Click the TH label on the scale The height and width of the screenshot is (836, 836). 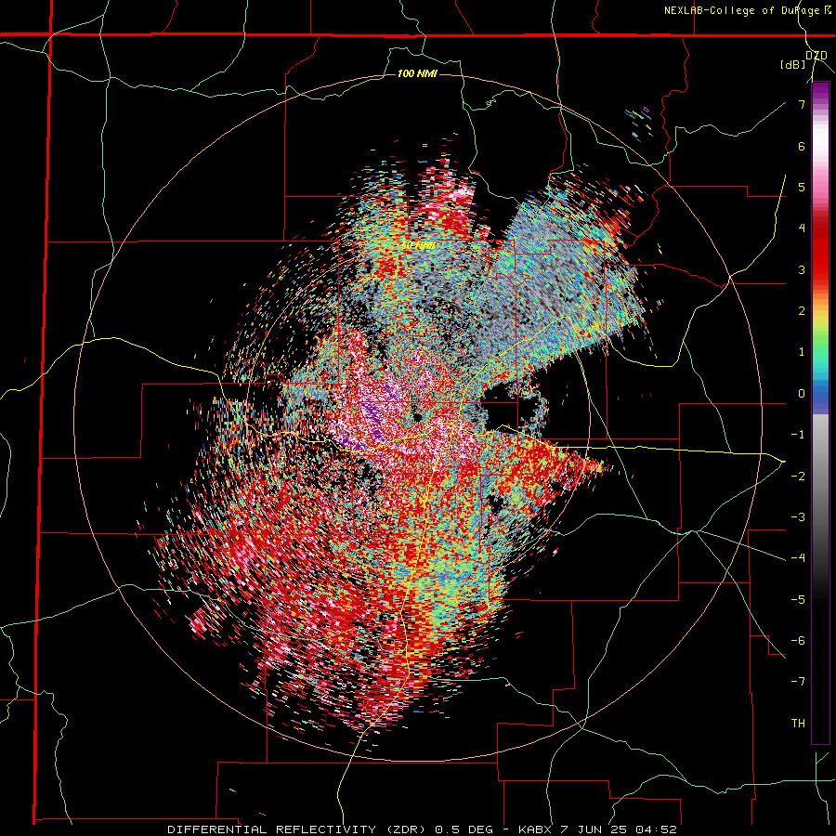pyautogui.click(x=798, y=723)
